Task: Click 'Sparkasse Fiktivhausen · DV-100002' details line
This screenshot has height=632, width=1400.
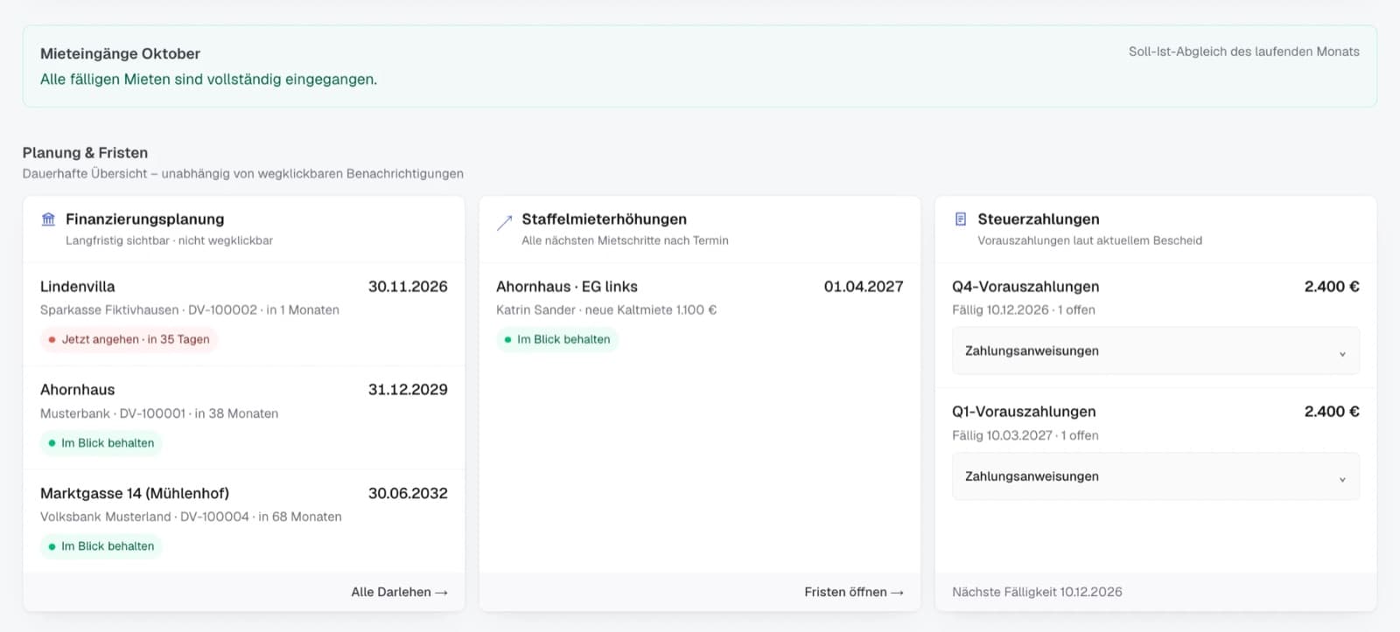Action: point(190,310)
